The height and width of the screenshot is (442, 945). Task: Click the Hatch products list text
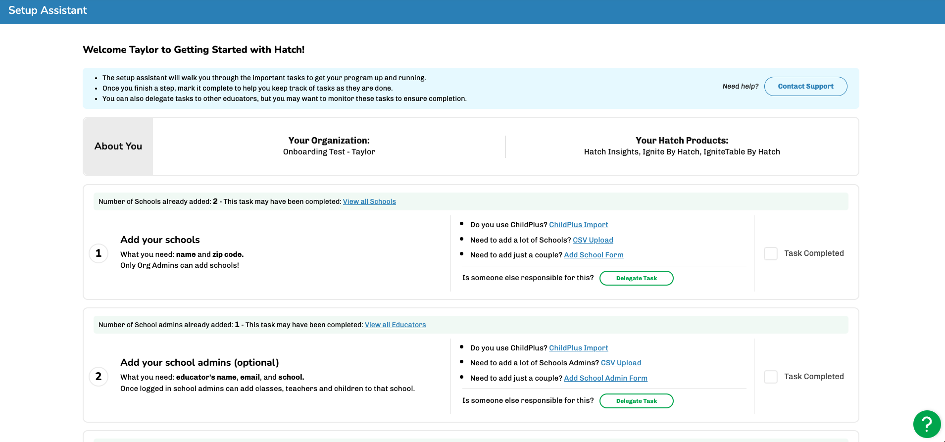[682, 152]
